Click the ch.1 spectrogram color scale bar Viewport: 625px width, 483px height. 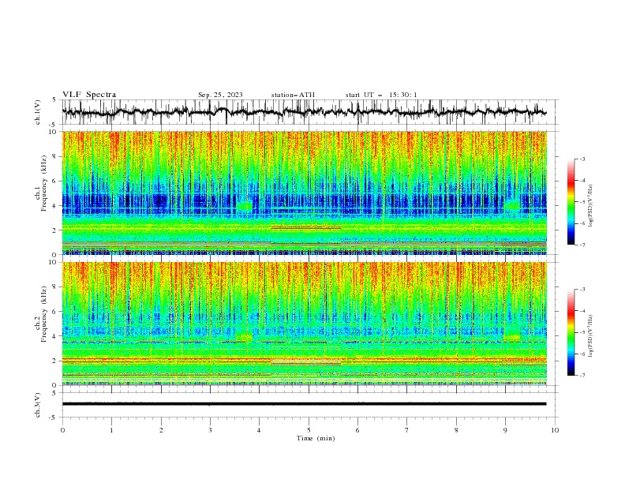pos(571,202)
